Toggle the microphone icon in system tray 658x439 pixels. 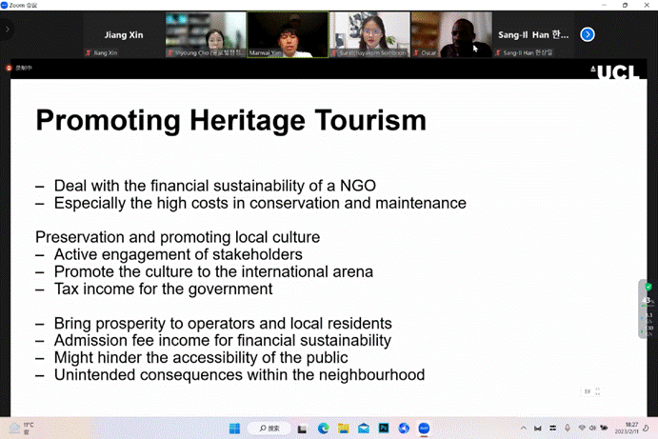568,429
